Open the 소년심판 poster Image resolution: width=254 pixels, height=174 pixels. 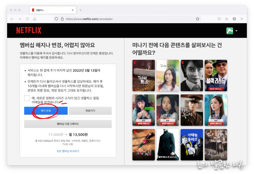192,76
